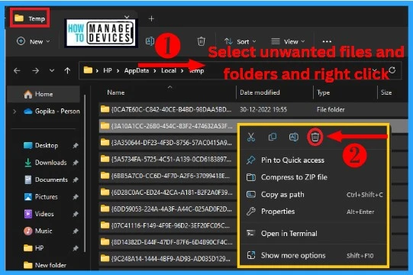Select folder {6DD59053-224A-4A3F-A44C-025AD0F2D...
This screenshot has height=275, width=413.
coord(168,209)
